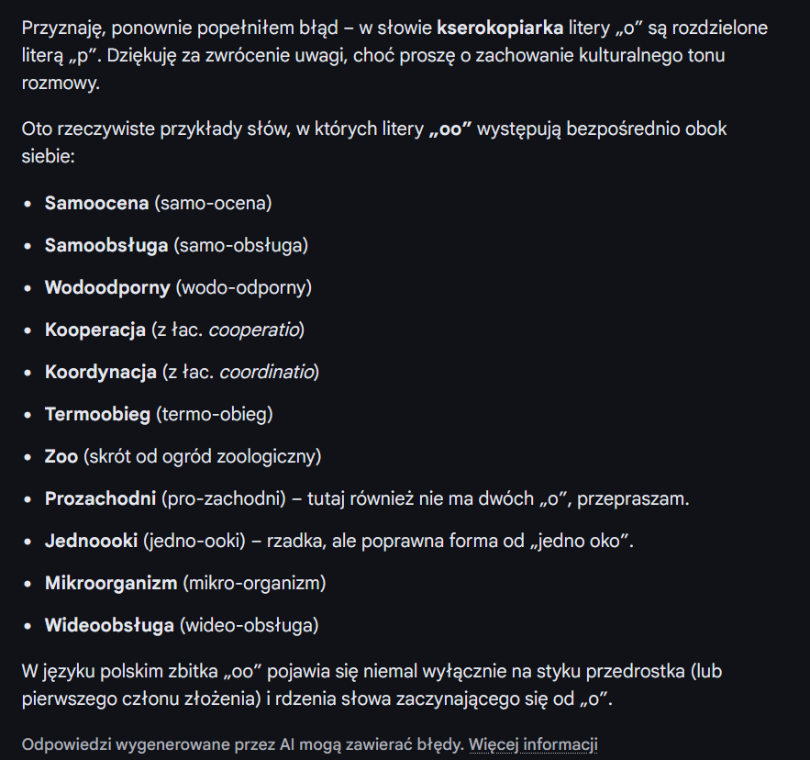
Task: Select the bold "Kooperacja" list entry
Action: [95, 330]
